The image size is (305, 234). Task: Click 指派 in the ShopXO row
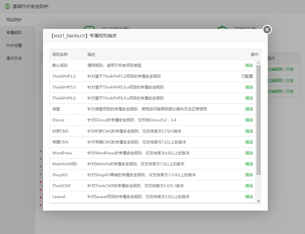pyautogui.click(x=249, y=175)
